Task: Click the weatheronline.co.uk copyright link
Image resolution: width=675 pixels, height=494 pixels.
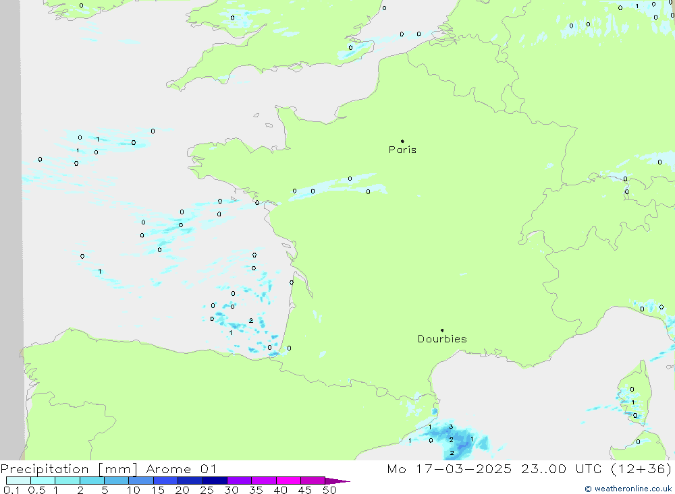Action: (628, 489)
